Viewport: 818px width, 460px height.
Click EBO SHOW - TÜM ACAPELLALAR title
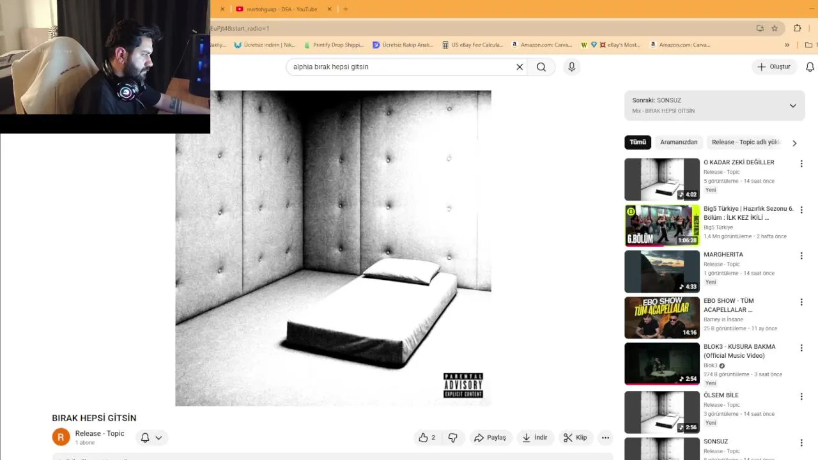click(729, 305)
